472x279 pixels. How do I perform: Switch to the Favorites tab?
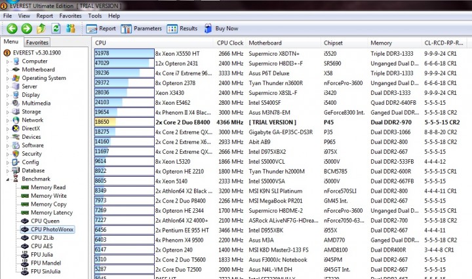pyautogui.click(x=37, y=43)
